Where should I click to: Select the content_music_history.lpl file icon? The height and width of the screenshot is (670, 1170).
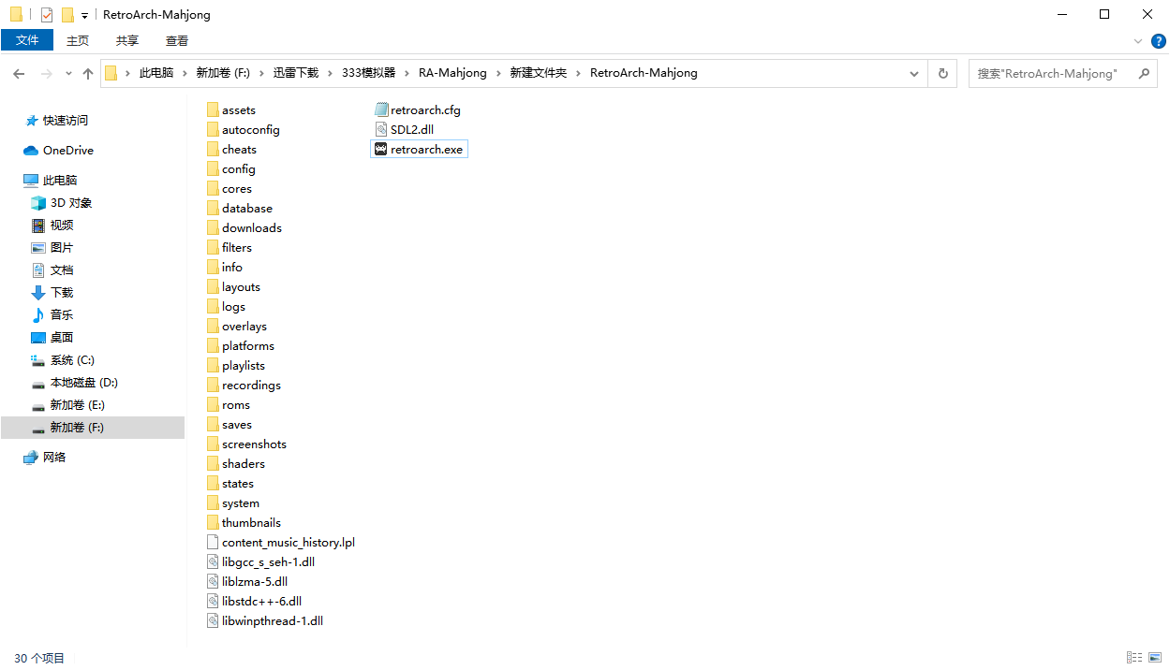click(x=213, y=542)
